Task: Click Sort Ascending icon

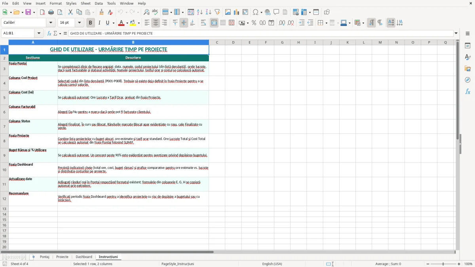Action: click(x=200, y=12)
